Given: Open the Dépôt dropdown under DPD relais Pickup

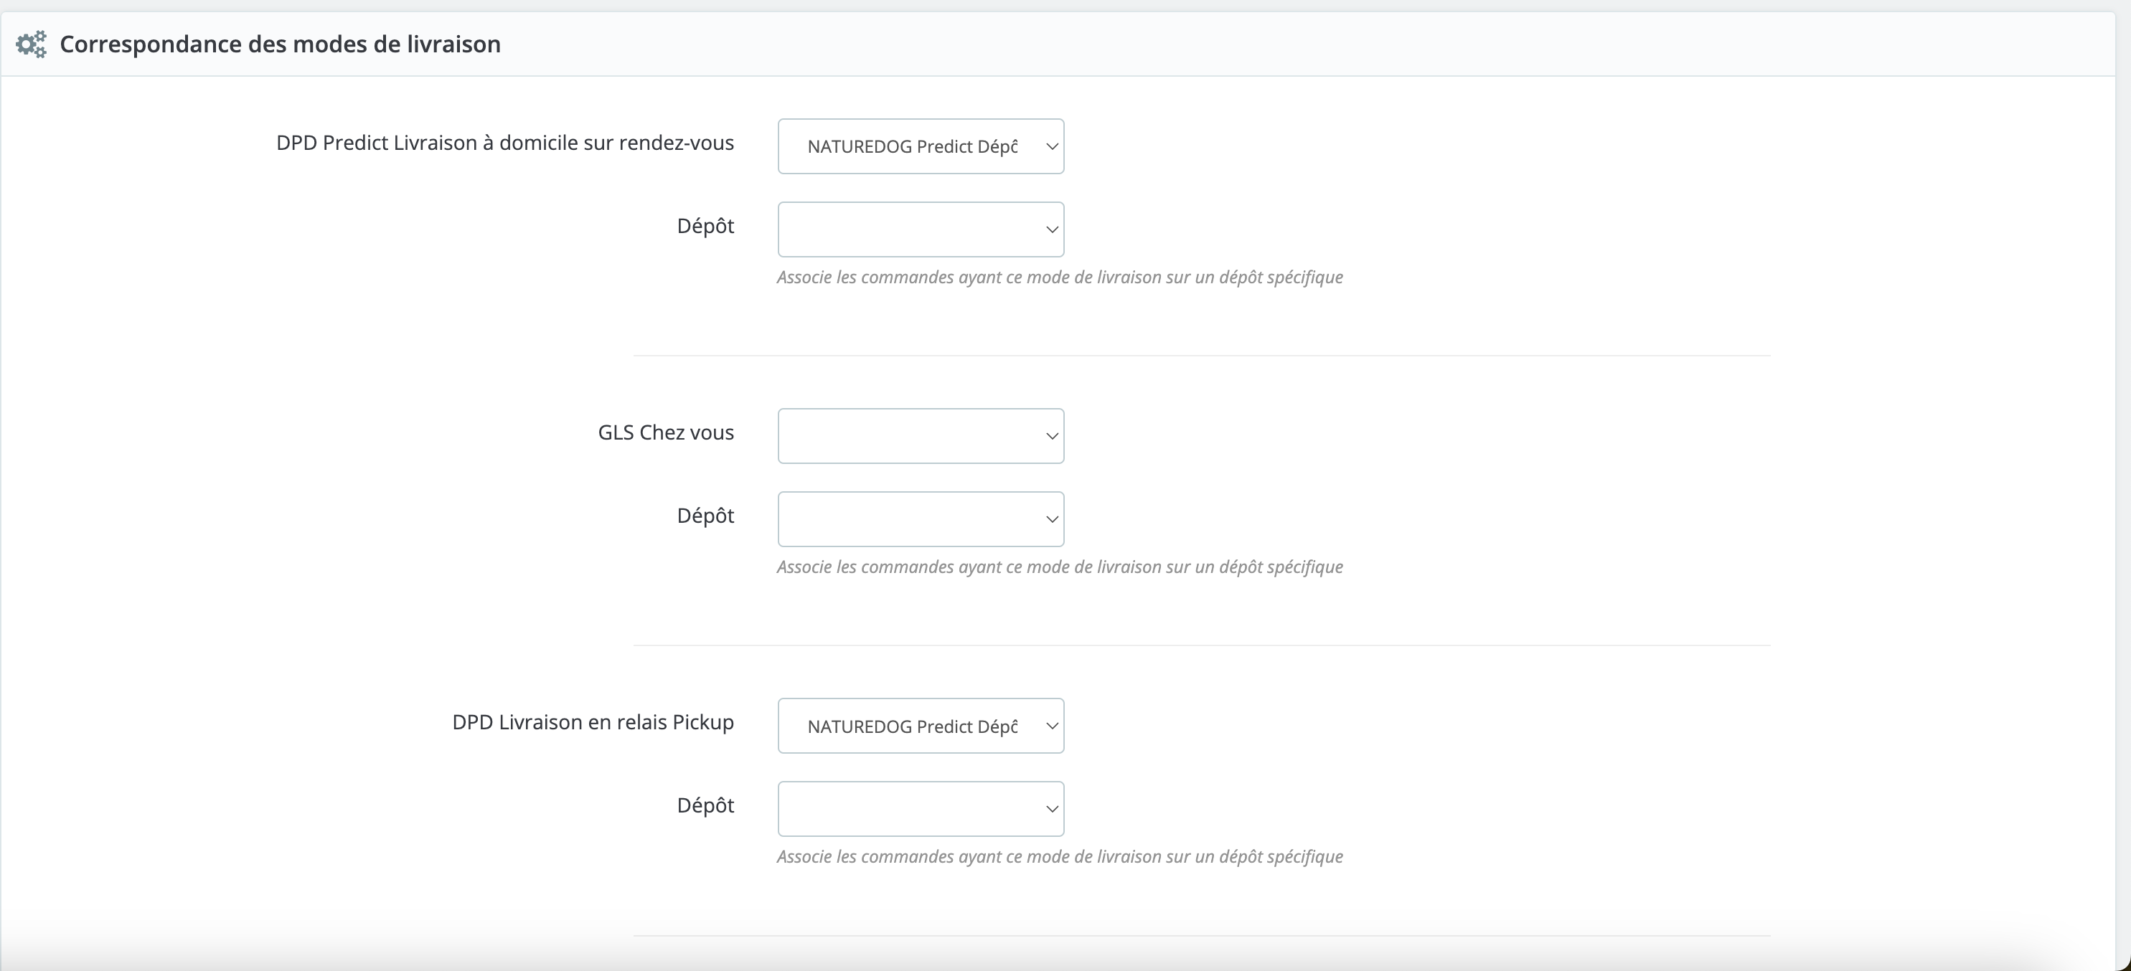Looking at the screenshot, I should click(x=921, y=809).
